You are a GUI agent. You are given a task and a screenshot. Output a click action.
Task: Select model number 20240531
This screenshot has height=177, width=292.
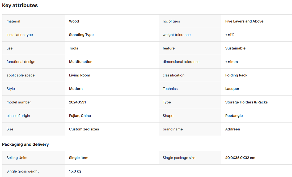[x=78, y=102]
